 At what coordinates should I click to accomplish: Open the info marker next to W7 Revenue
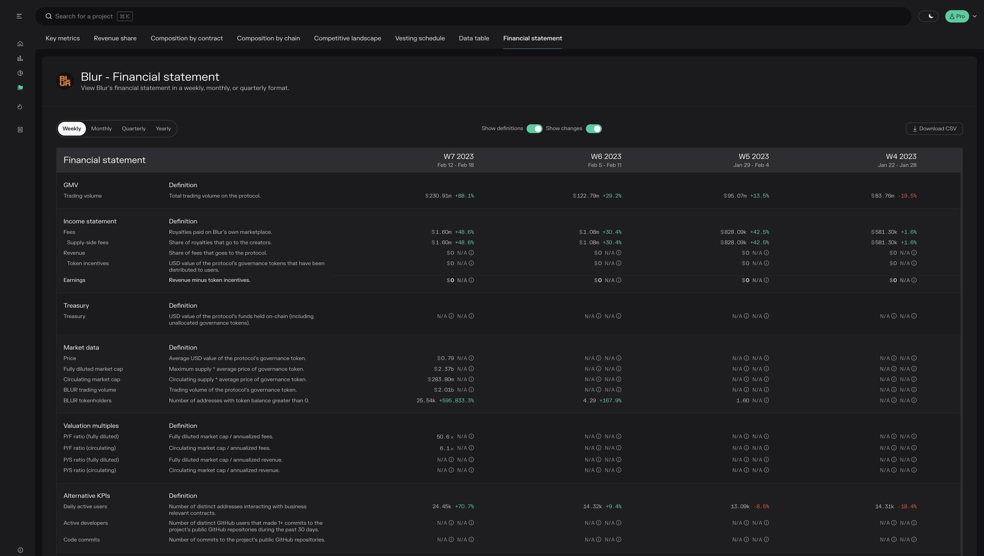click(471, 253)
